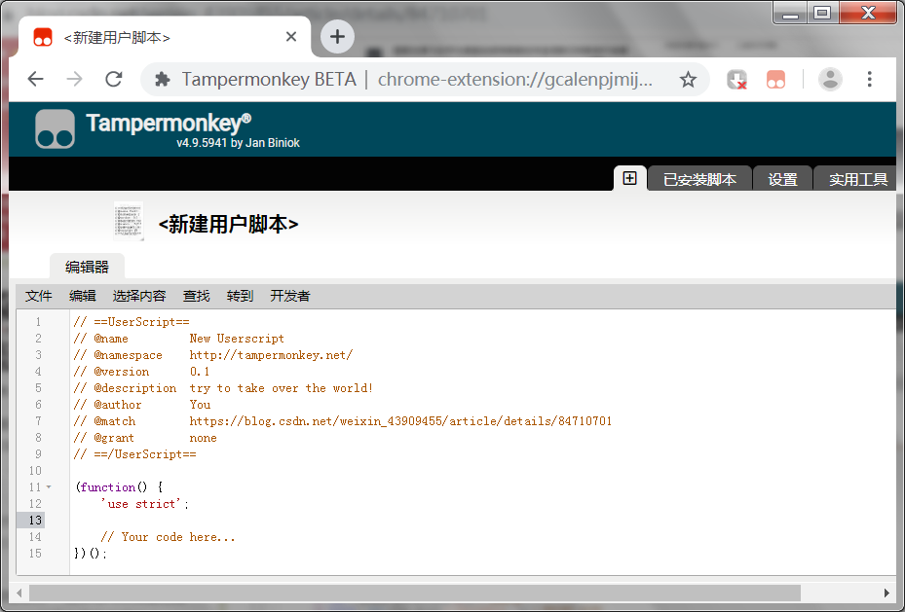This screenshot has height=612, width=905.
Task: Select the 编辑器 tab
Action: [87, 267]
